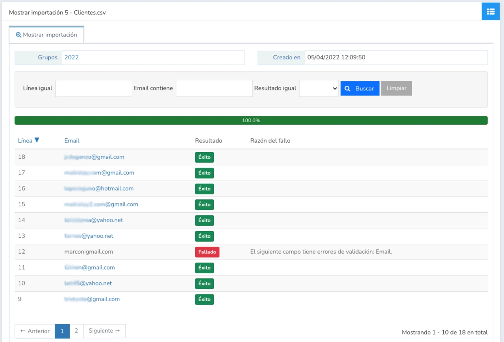Click the 100.0% progress bar

coord(251,120)
